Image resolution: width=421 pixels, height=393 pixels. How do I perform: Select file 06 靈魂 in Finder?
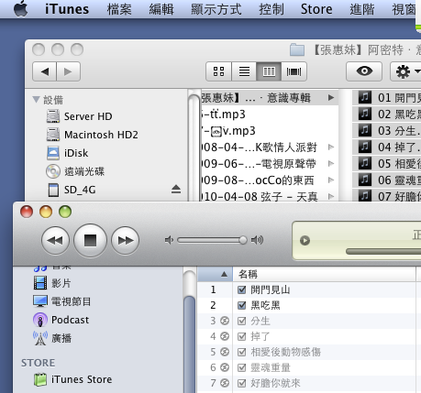click(x=387, y=180)
